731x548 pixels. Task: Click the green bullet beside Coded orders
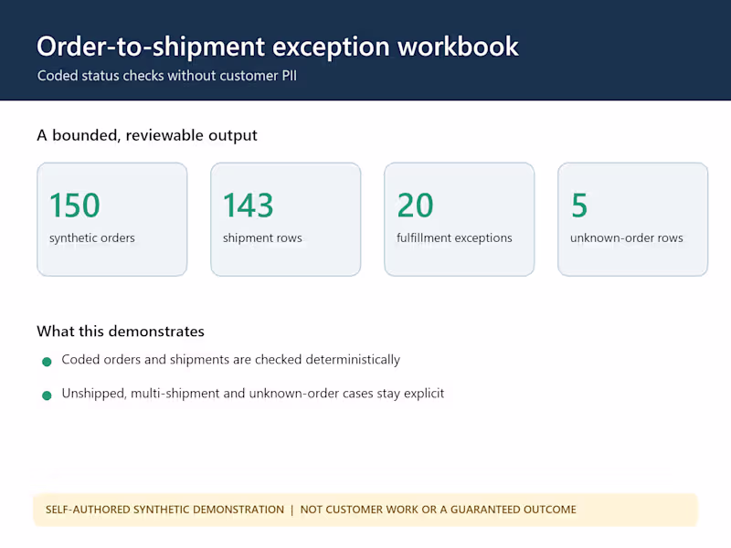(47, 362)
